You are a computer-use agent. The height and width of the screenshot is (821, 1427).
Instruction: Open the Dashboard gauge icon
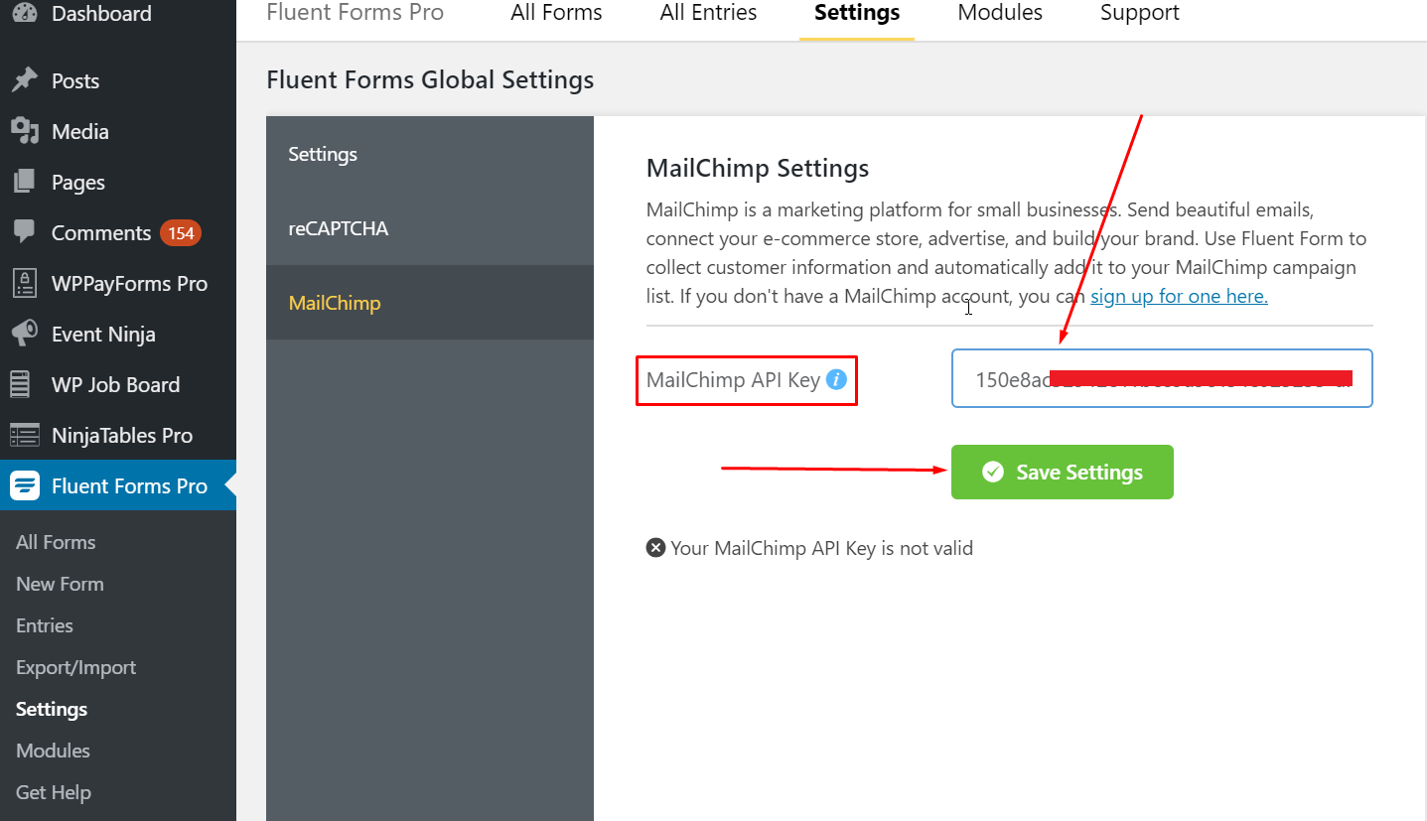click(x=25, y=13)
